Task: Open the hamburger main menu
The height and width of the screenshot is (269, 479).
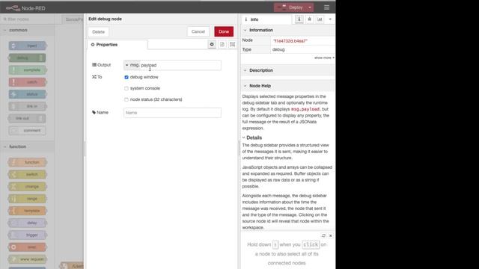Action: click(x=327, y=7)
